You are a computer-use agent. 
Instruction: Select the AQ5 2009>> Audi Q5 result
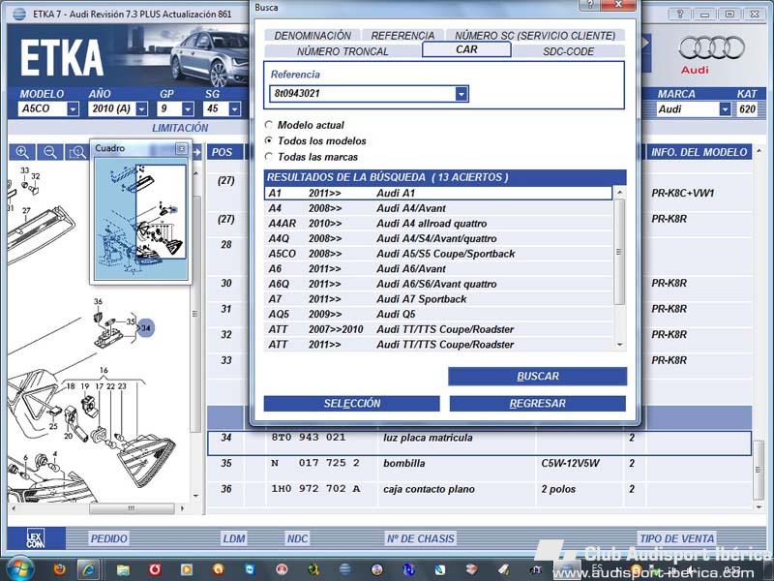(438, 314)
